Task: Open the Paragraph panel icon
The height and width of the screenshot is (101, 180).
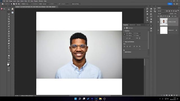Action: pos(147,20)
